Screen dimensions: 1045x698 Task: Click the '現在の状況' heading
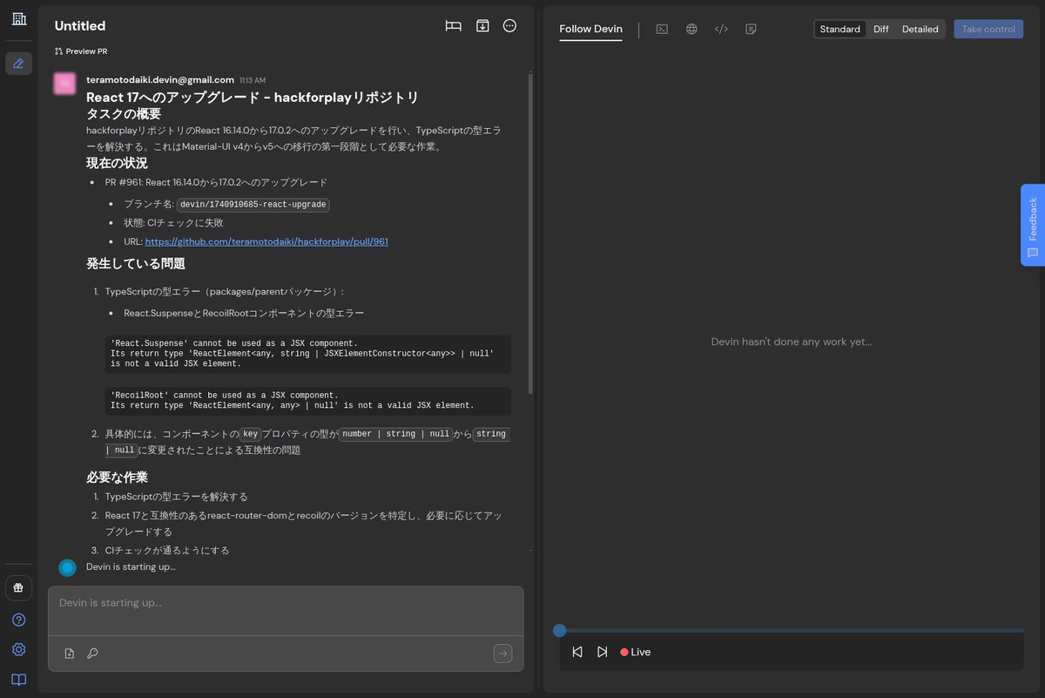(117, 163)
